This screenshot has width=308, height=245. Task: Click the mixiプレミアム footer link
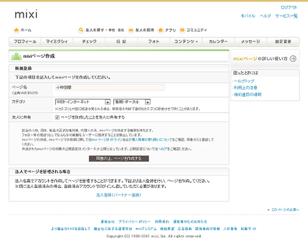[x=146, y=229]
